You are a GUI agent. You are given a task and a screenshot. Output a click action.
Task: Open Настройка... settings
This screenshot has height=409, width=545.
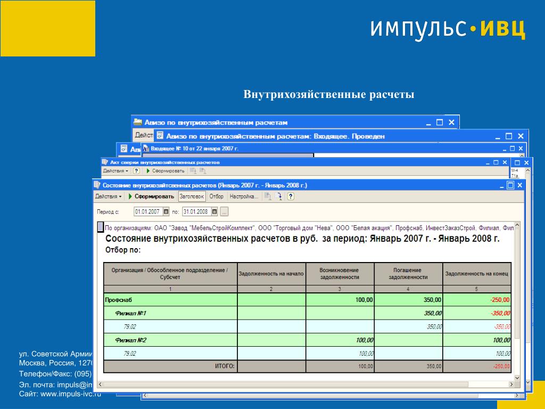(244, 197)
